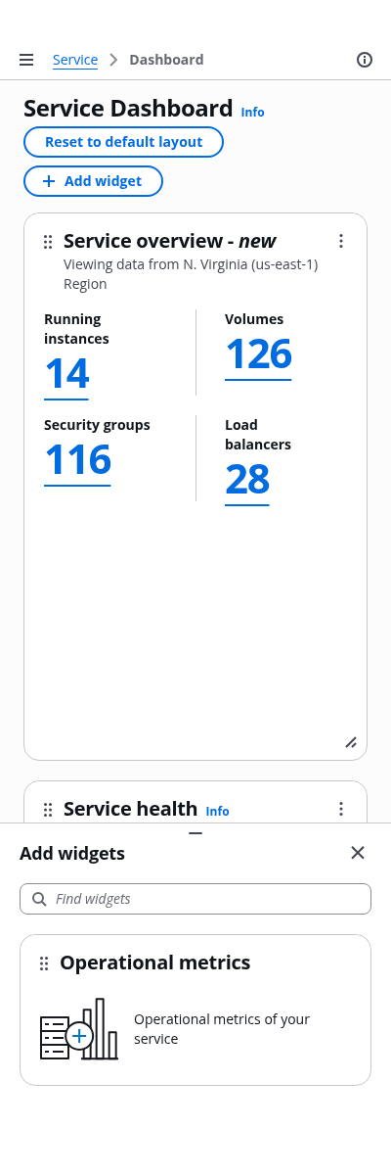Click Reset to default layout button
Image resolution: width=391 pixels, height=1175 pixels.
(x=124, y=142)
